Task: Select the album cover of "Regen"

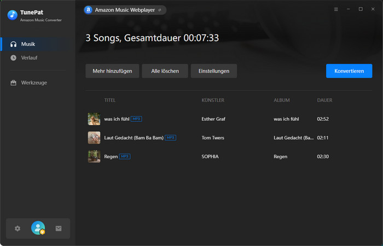Action: click(x=94, y=156)
